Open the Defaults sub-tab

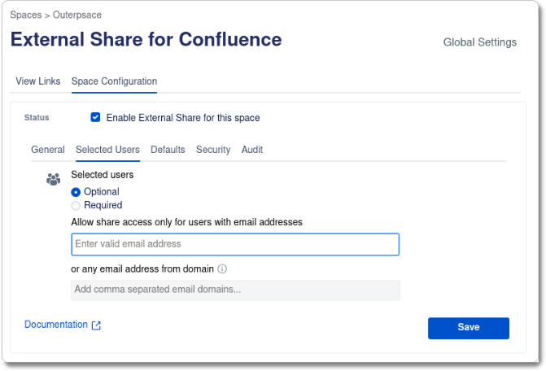pyautogui.click(x=168, y=150)
